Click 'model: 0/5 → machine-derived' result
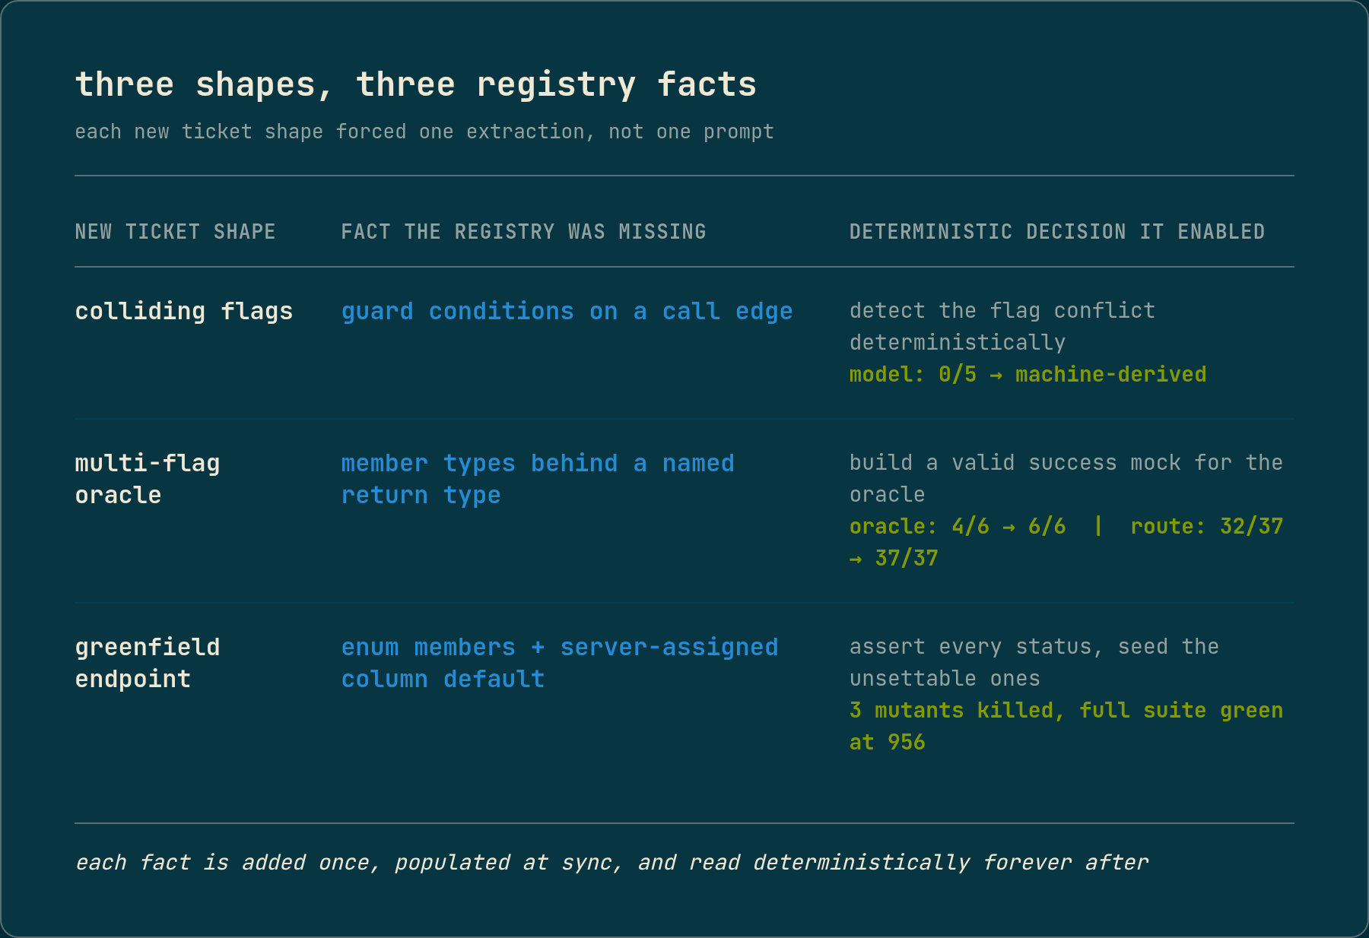The height and width of the screenshot is (938, 1369). pos(1028,374)
